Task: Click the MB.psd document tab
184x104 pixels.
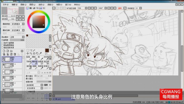Action: 64,99
